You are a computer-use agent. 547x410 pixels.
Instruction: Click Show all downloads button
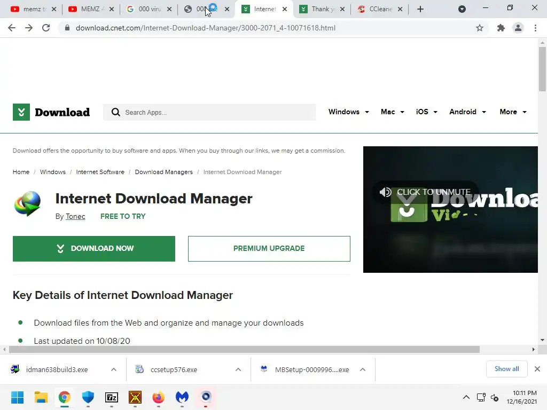[506, 369]
